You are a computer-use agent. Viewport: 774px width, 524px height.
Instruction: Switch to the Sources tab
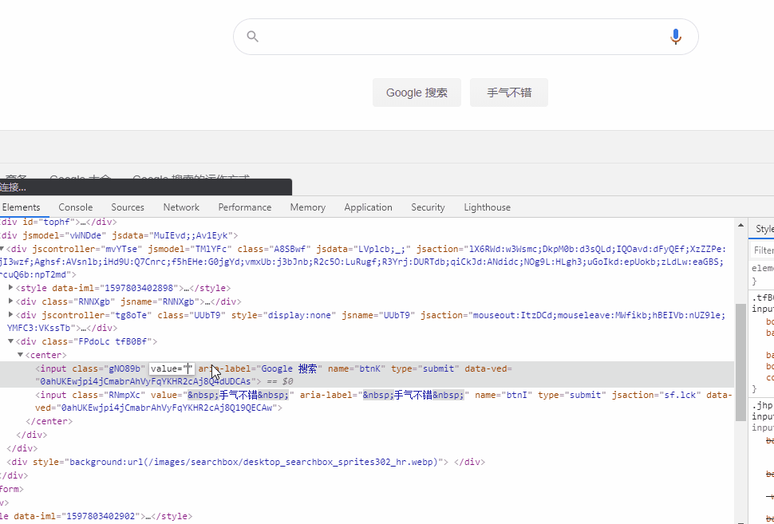(x=127, y=207)
